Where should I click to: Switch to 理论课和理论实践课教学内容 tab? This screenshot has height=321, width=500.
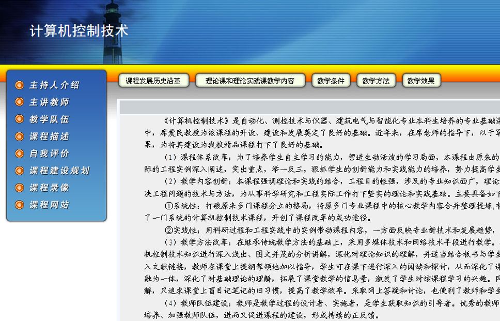[250, 81]
